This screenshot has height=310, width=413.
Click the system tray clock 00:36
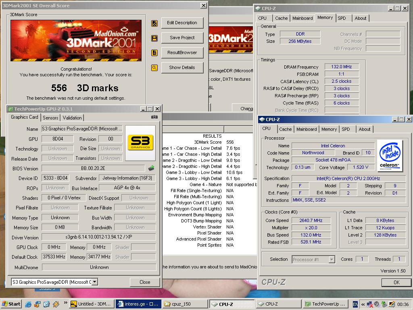(403, 304)
